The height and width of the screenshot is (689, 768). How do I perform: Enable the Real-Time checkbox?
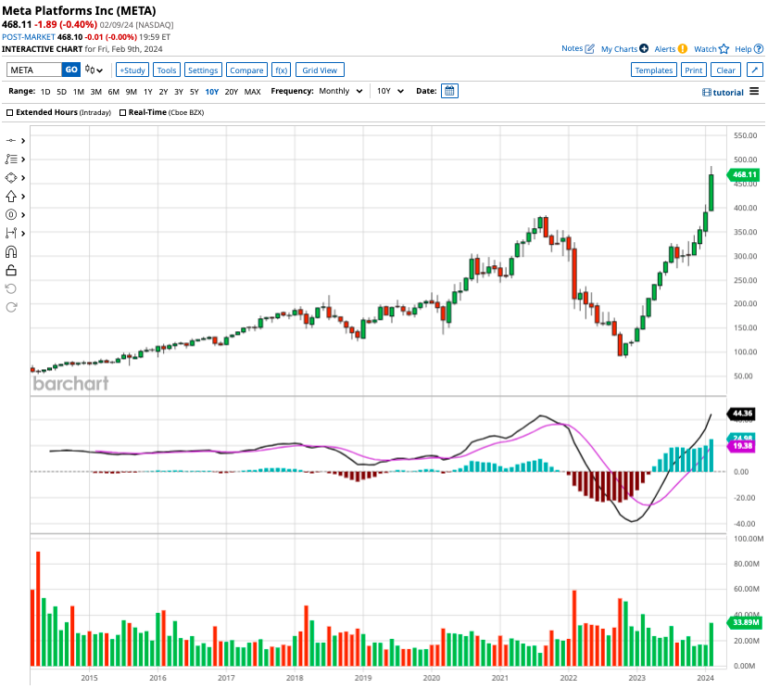point(122,112)
